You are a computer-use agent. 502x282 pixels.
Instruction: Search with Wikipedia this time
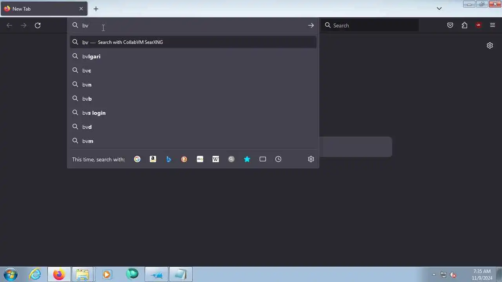click(x=216, y=159)
